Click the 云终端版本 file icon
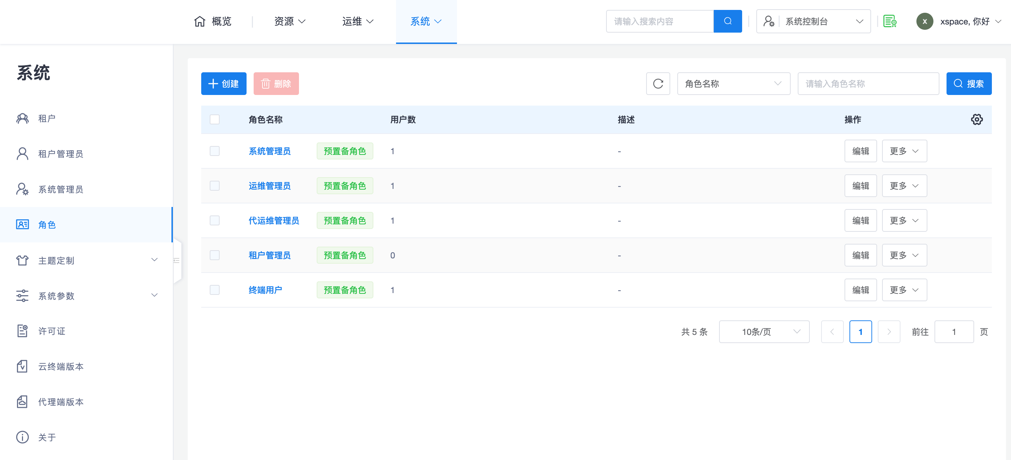Viewport: 1011px width, 460px height. tap(22, 366)
